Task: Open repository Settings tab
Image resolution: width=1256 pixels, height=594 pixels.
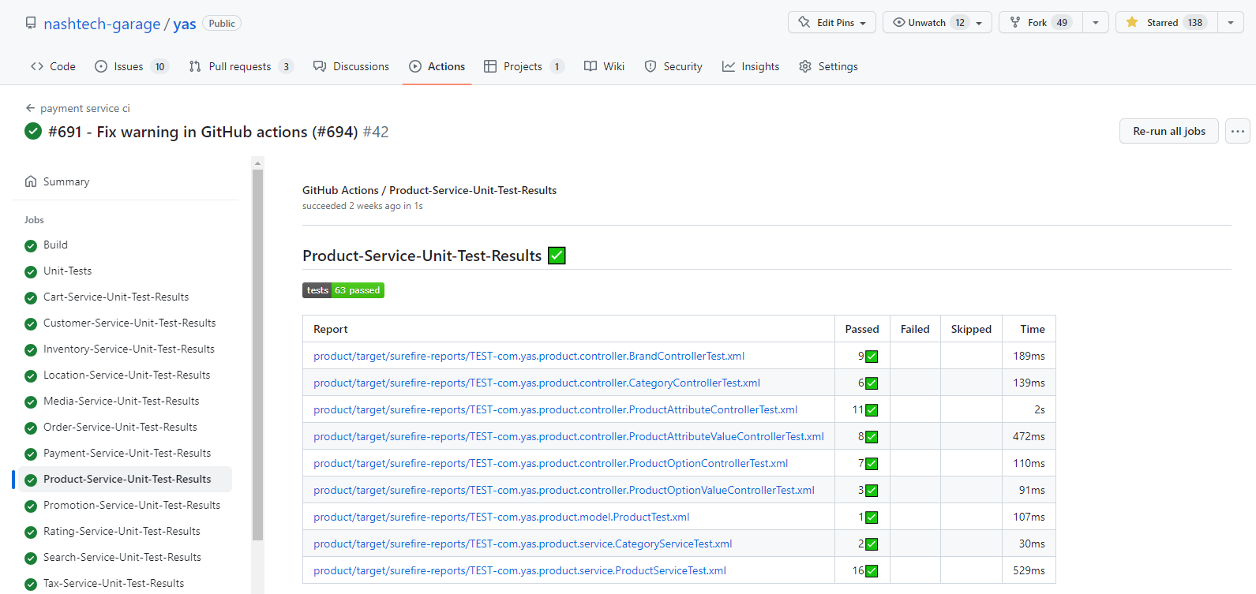Action: coord(828,66)
